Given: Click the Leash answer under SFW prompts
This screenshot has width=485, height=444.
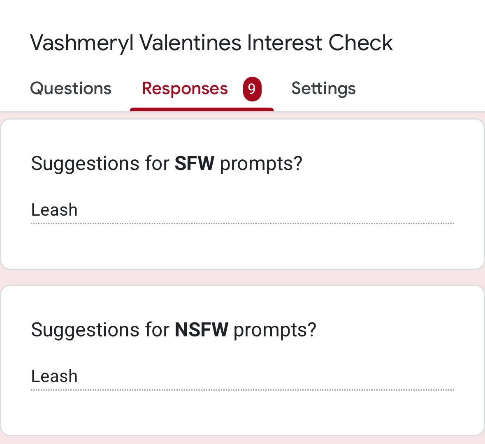Looking at the screenshot, I should point(54,210).
